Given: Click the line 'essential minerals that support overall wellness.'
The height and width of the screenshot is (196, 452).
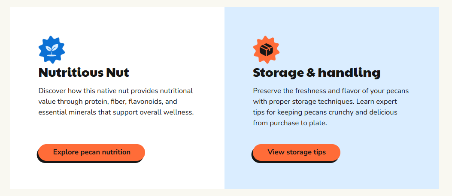Looking at the screenshot, I should pos(116,112).
